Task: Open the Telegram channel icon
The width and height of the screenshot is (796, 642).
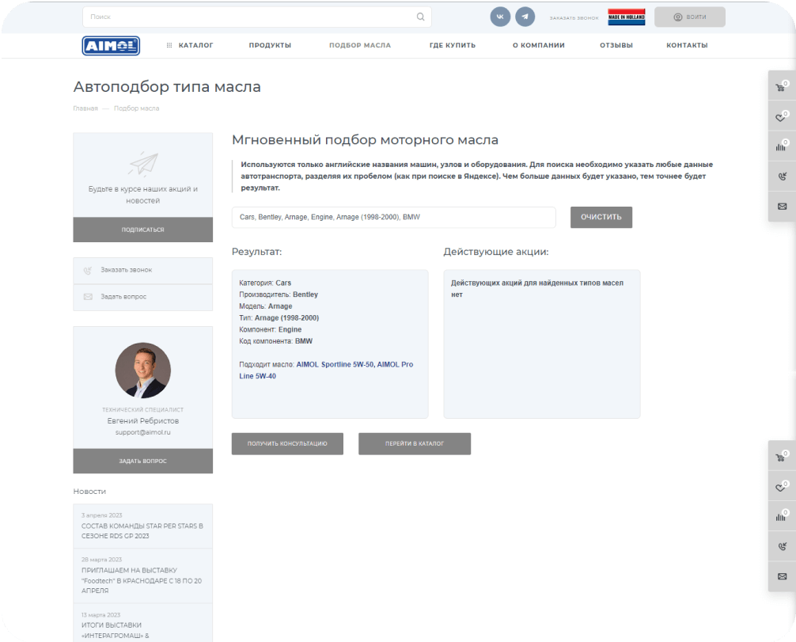Action: pos(525,17)
